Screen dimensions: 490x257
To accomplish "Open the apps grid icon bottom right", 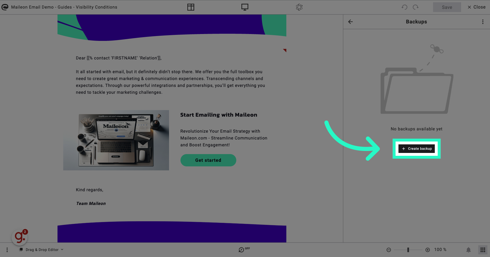I will pyautogui.click(x=483, y=250).
